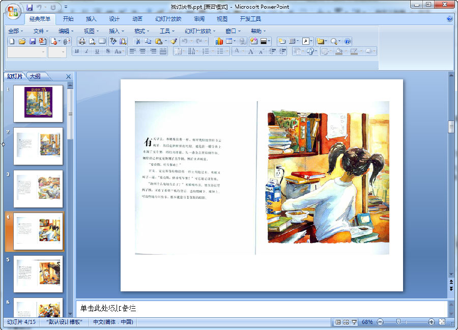Open the font size combo box
Viewport: 458px width, 330px height.
pyautogui.click(x=57, y=52)
